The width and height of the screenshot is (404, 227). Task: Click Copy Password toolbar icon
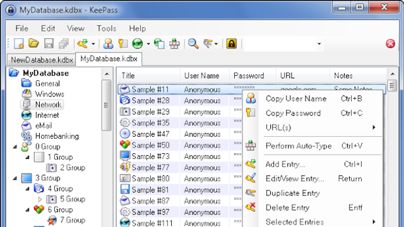pos(123,44)
